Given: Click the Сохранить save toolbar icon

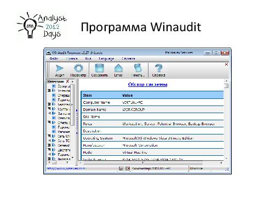Looking at the screenshot, I should coord(100,71).
